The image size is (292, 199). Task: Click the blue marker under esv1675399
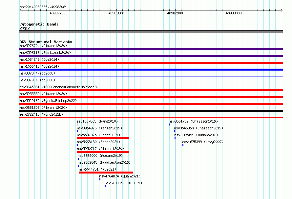[x=183, y=145]
